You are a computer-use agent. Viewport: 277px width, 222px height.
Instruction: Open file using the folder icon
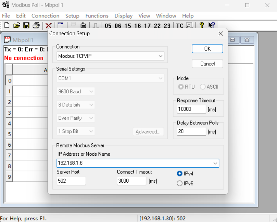click(16, 25)
